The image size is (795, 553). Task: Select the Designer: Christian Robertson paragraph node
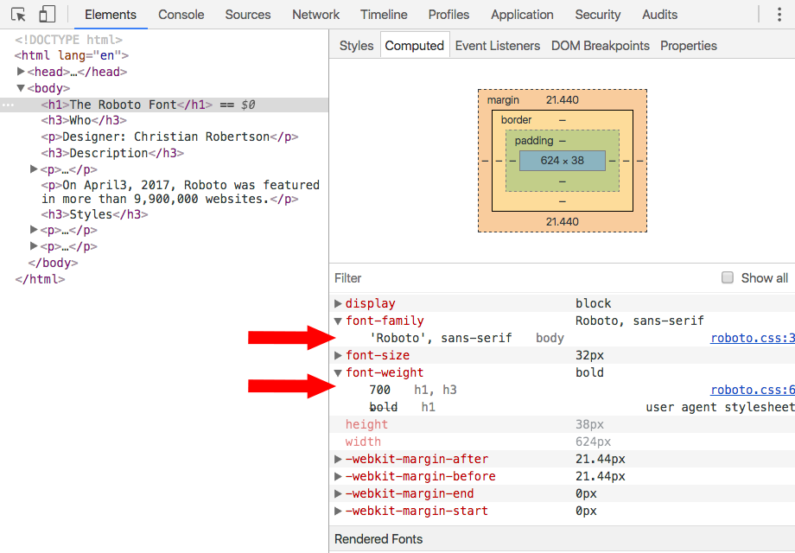click(x=169, y=137)
